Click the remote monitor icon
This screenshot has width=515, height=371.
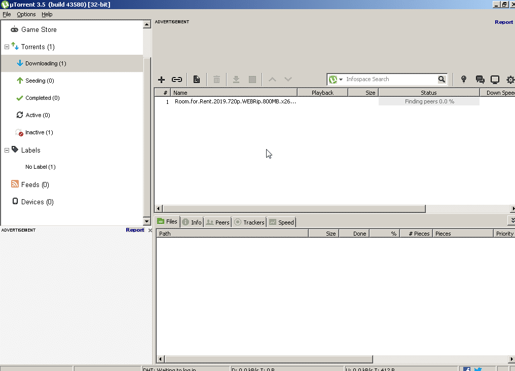[495, 80]
